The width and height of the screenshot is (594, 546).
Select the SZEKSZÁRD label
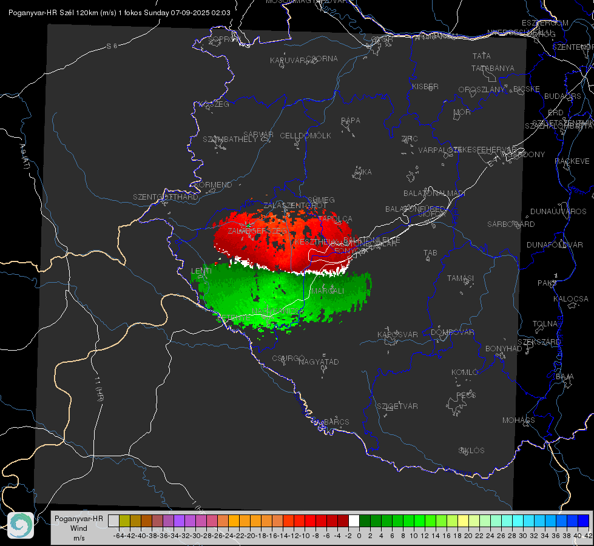[x=539, y=342]
